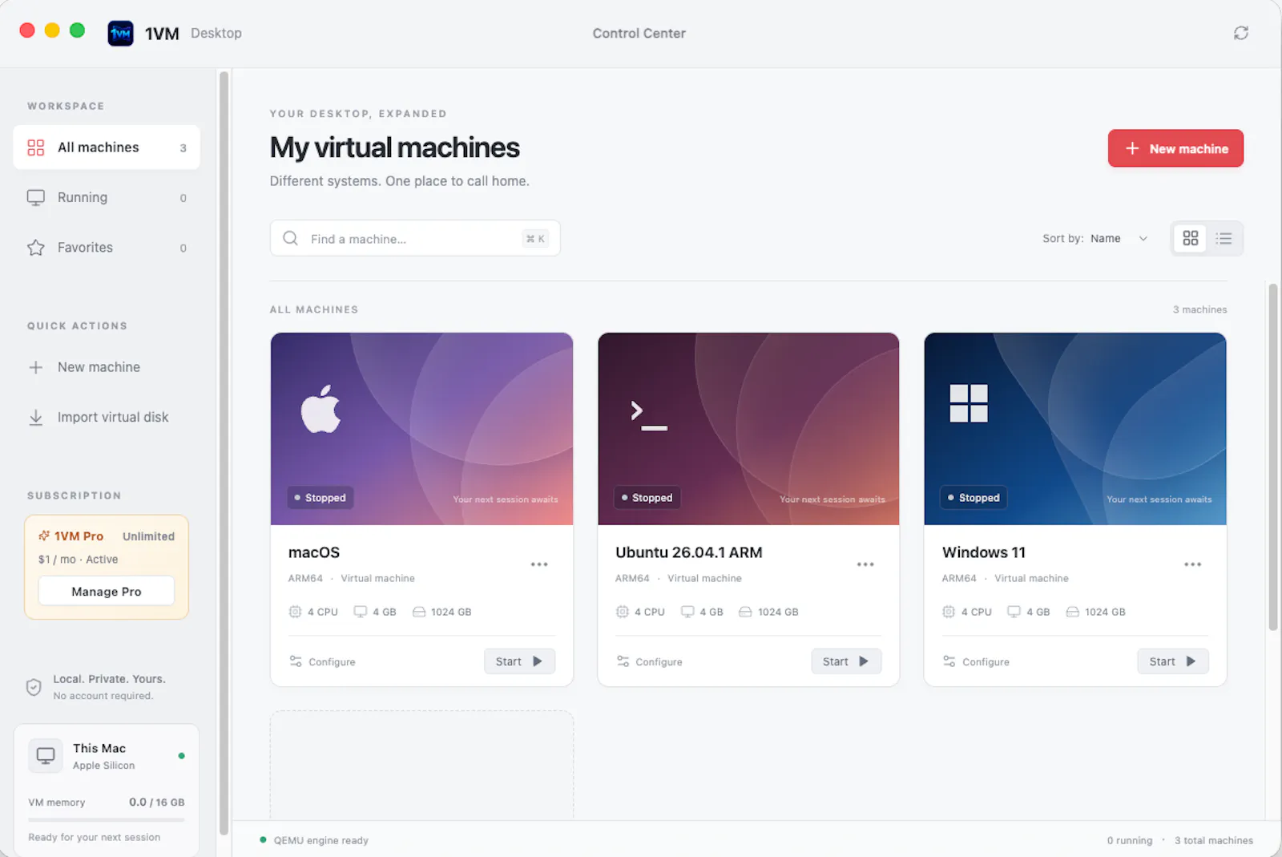Click the search magnifier icon
Viewport: 1282px width, 857px height.
click(x=291, y=239)
